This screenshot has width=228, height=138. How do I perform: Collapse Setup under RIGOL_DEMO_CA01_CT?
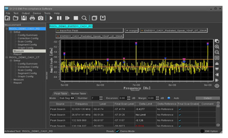(x=11, y=61)
